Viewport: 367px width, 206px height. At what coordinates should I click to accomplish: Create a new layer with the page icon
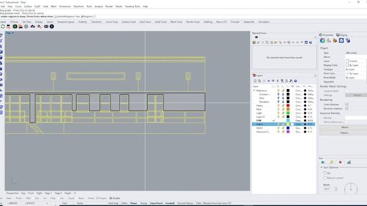tap(255, 81)
